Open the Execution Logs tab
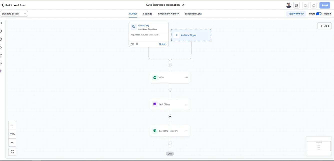This screenshot has height=161, width=334. tap(193, 14)
